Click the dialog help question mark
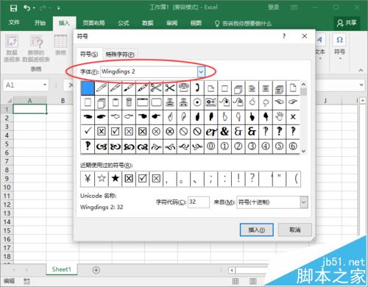Viewport: 368px width, 287px height. [x=284, y=36]
